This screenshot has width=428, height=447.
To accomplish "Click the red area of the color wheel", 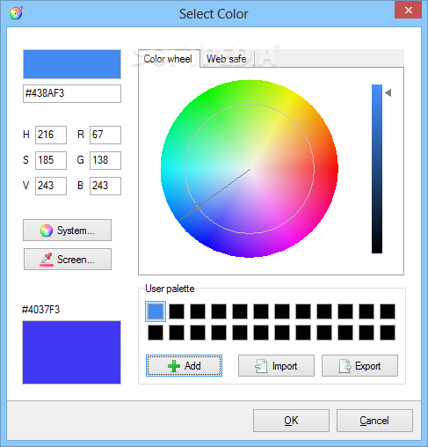I will pyautogui.click(x=330, y=169).
